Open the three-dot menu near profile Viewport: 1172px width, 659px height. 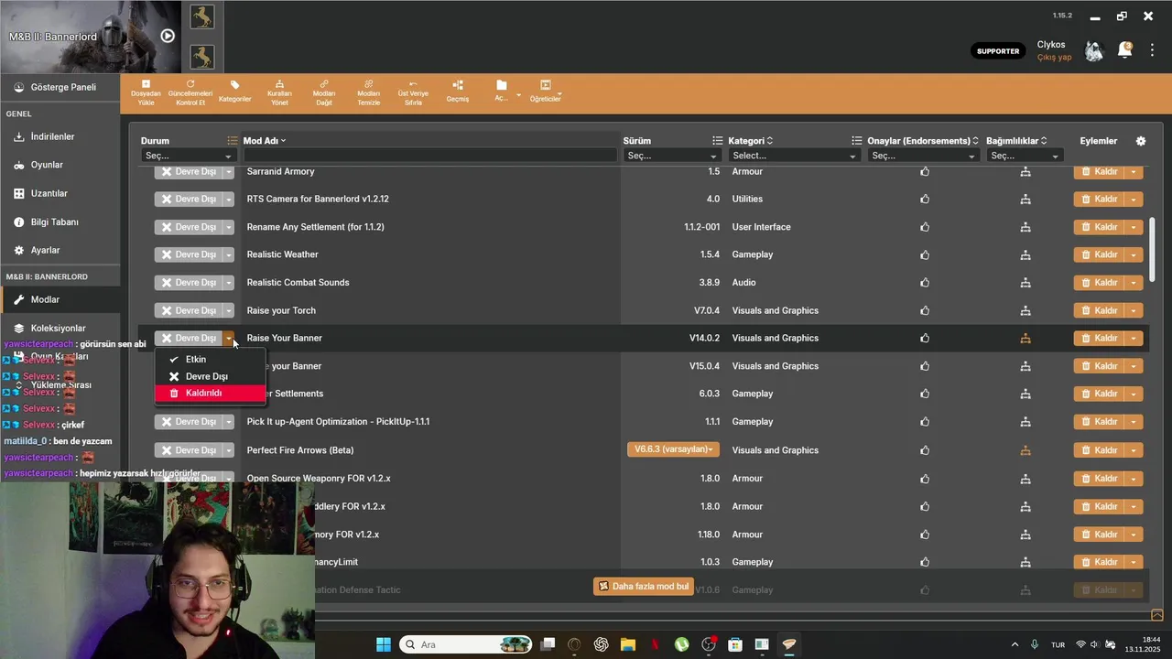tap(1153, 50)
